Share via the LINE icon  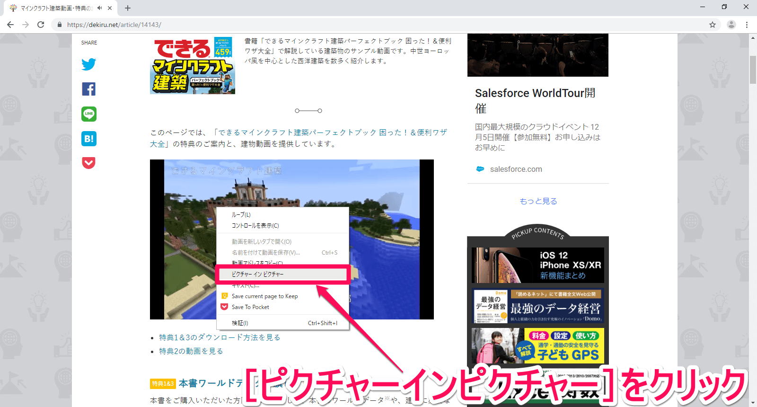pos(88,114)
